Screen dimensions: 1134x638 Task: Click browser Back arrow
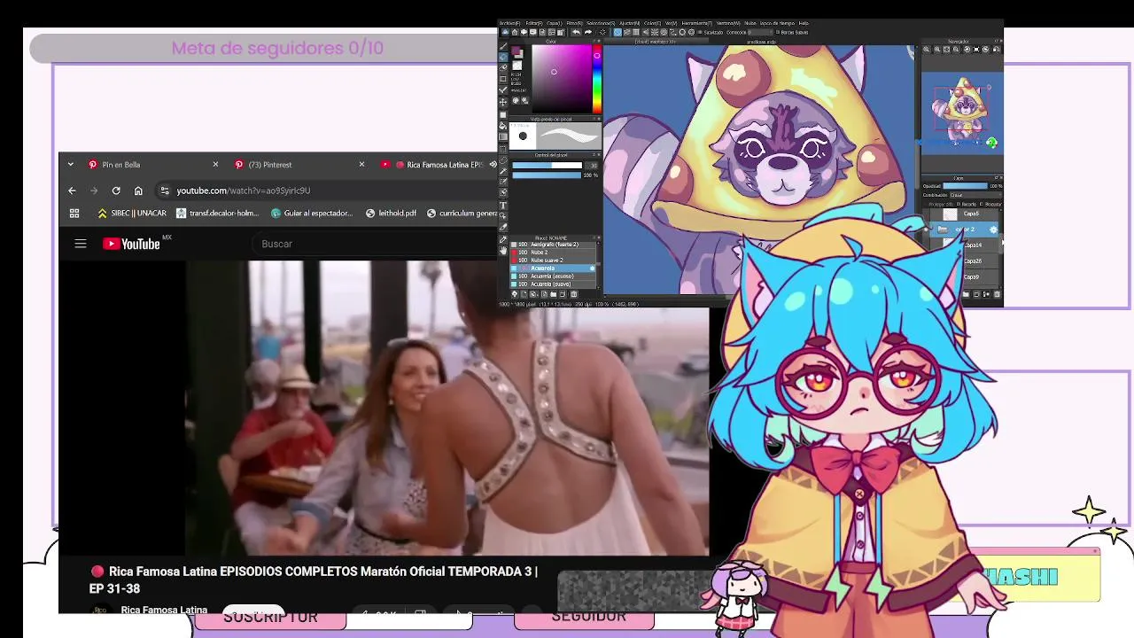tap(72, 191)
